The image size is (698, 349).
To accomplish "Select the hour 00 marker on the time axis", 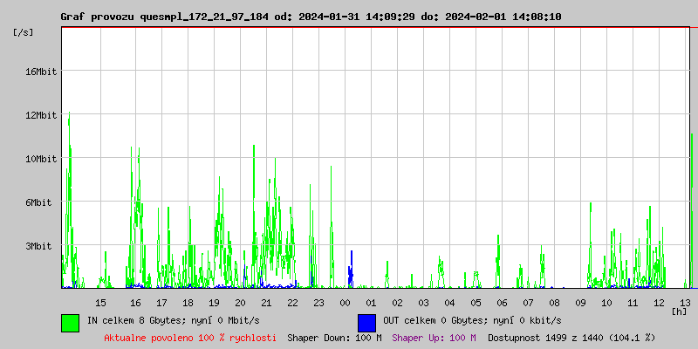I will pyautogui.click(x=345, y=302).
